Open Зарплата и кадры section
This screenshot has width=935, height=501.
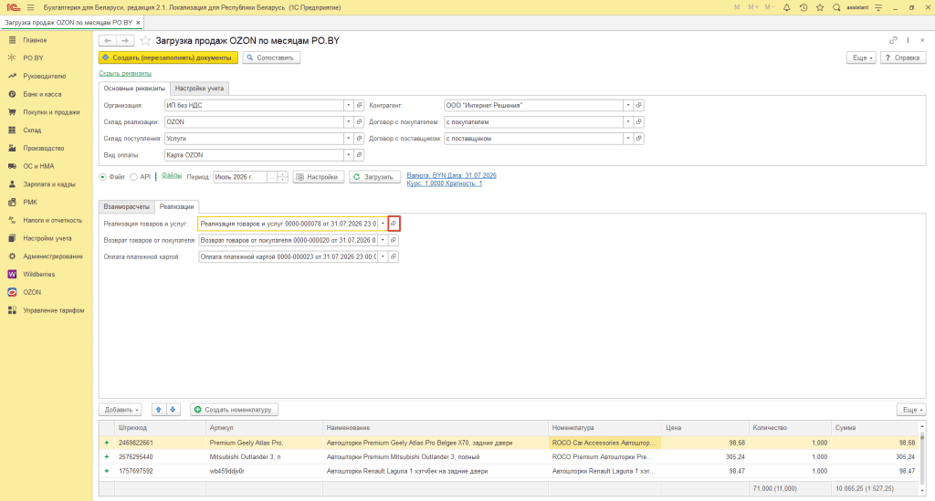click(x=49, y=184)
